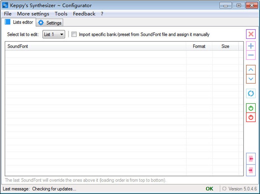Select the Lists editor tab
The image size is (260, 194).
[19, 22]
